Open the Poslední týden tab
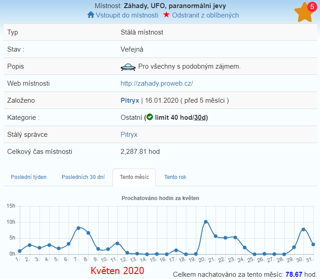This screenshot has width=320, height=279. pyautogui.click(x=28, y=177)
